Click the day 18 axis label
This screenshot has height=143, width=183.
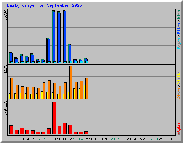pyautogui.click(x=102, y=139)
